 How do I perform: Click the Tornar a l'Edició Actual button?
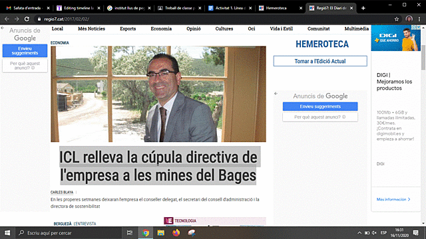tap(320, 61)
